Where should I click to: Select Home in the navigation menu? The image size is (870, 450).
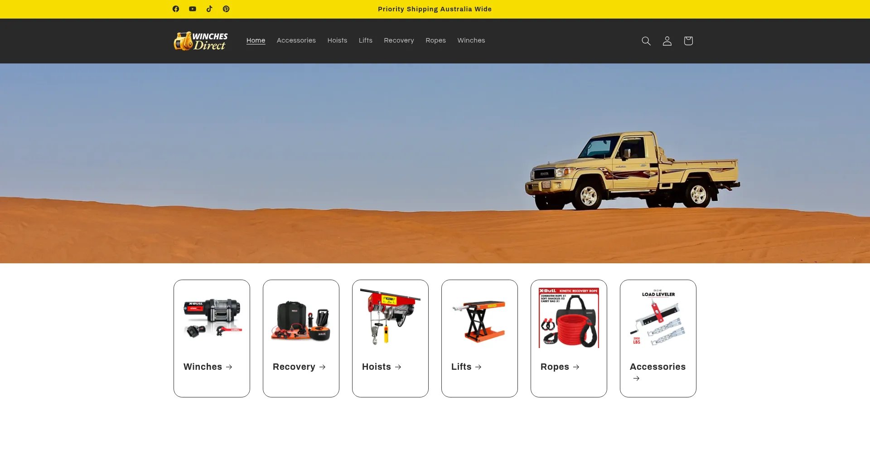(x=256, y=40)
